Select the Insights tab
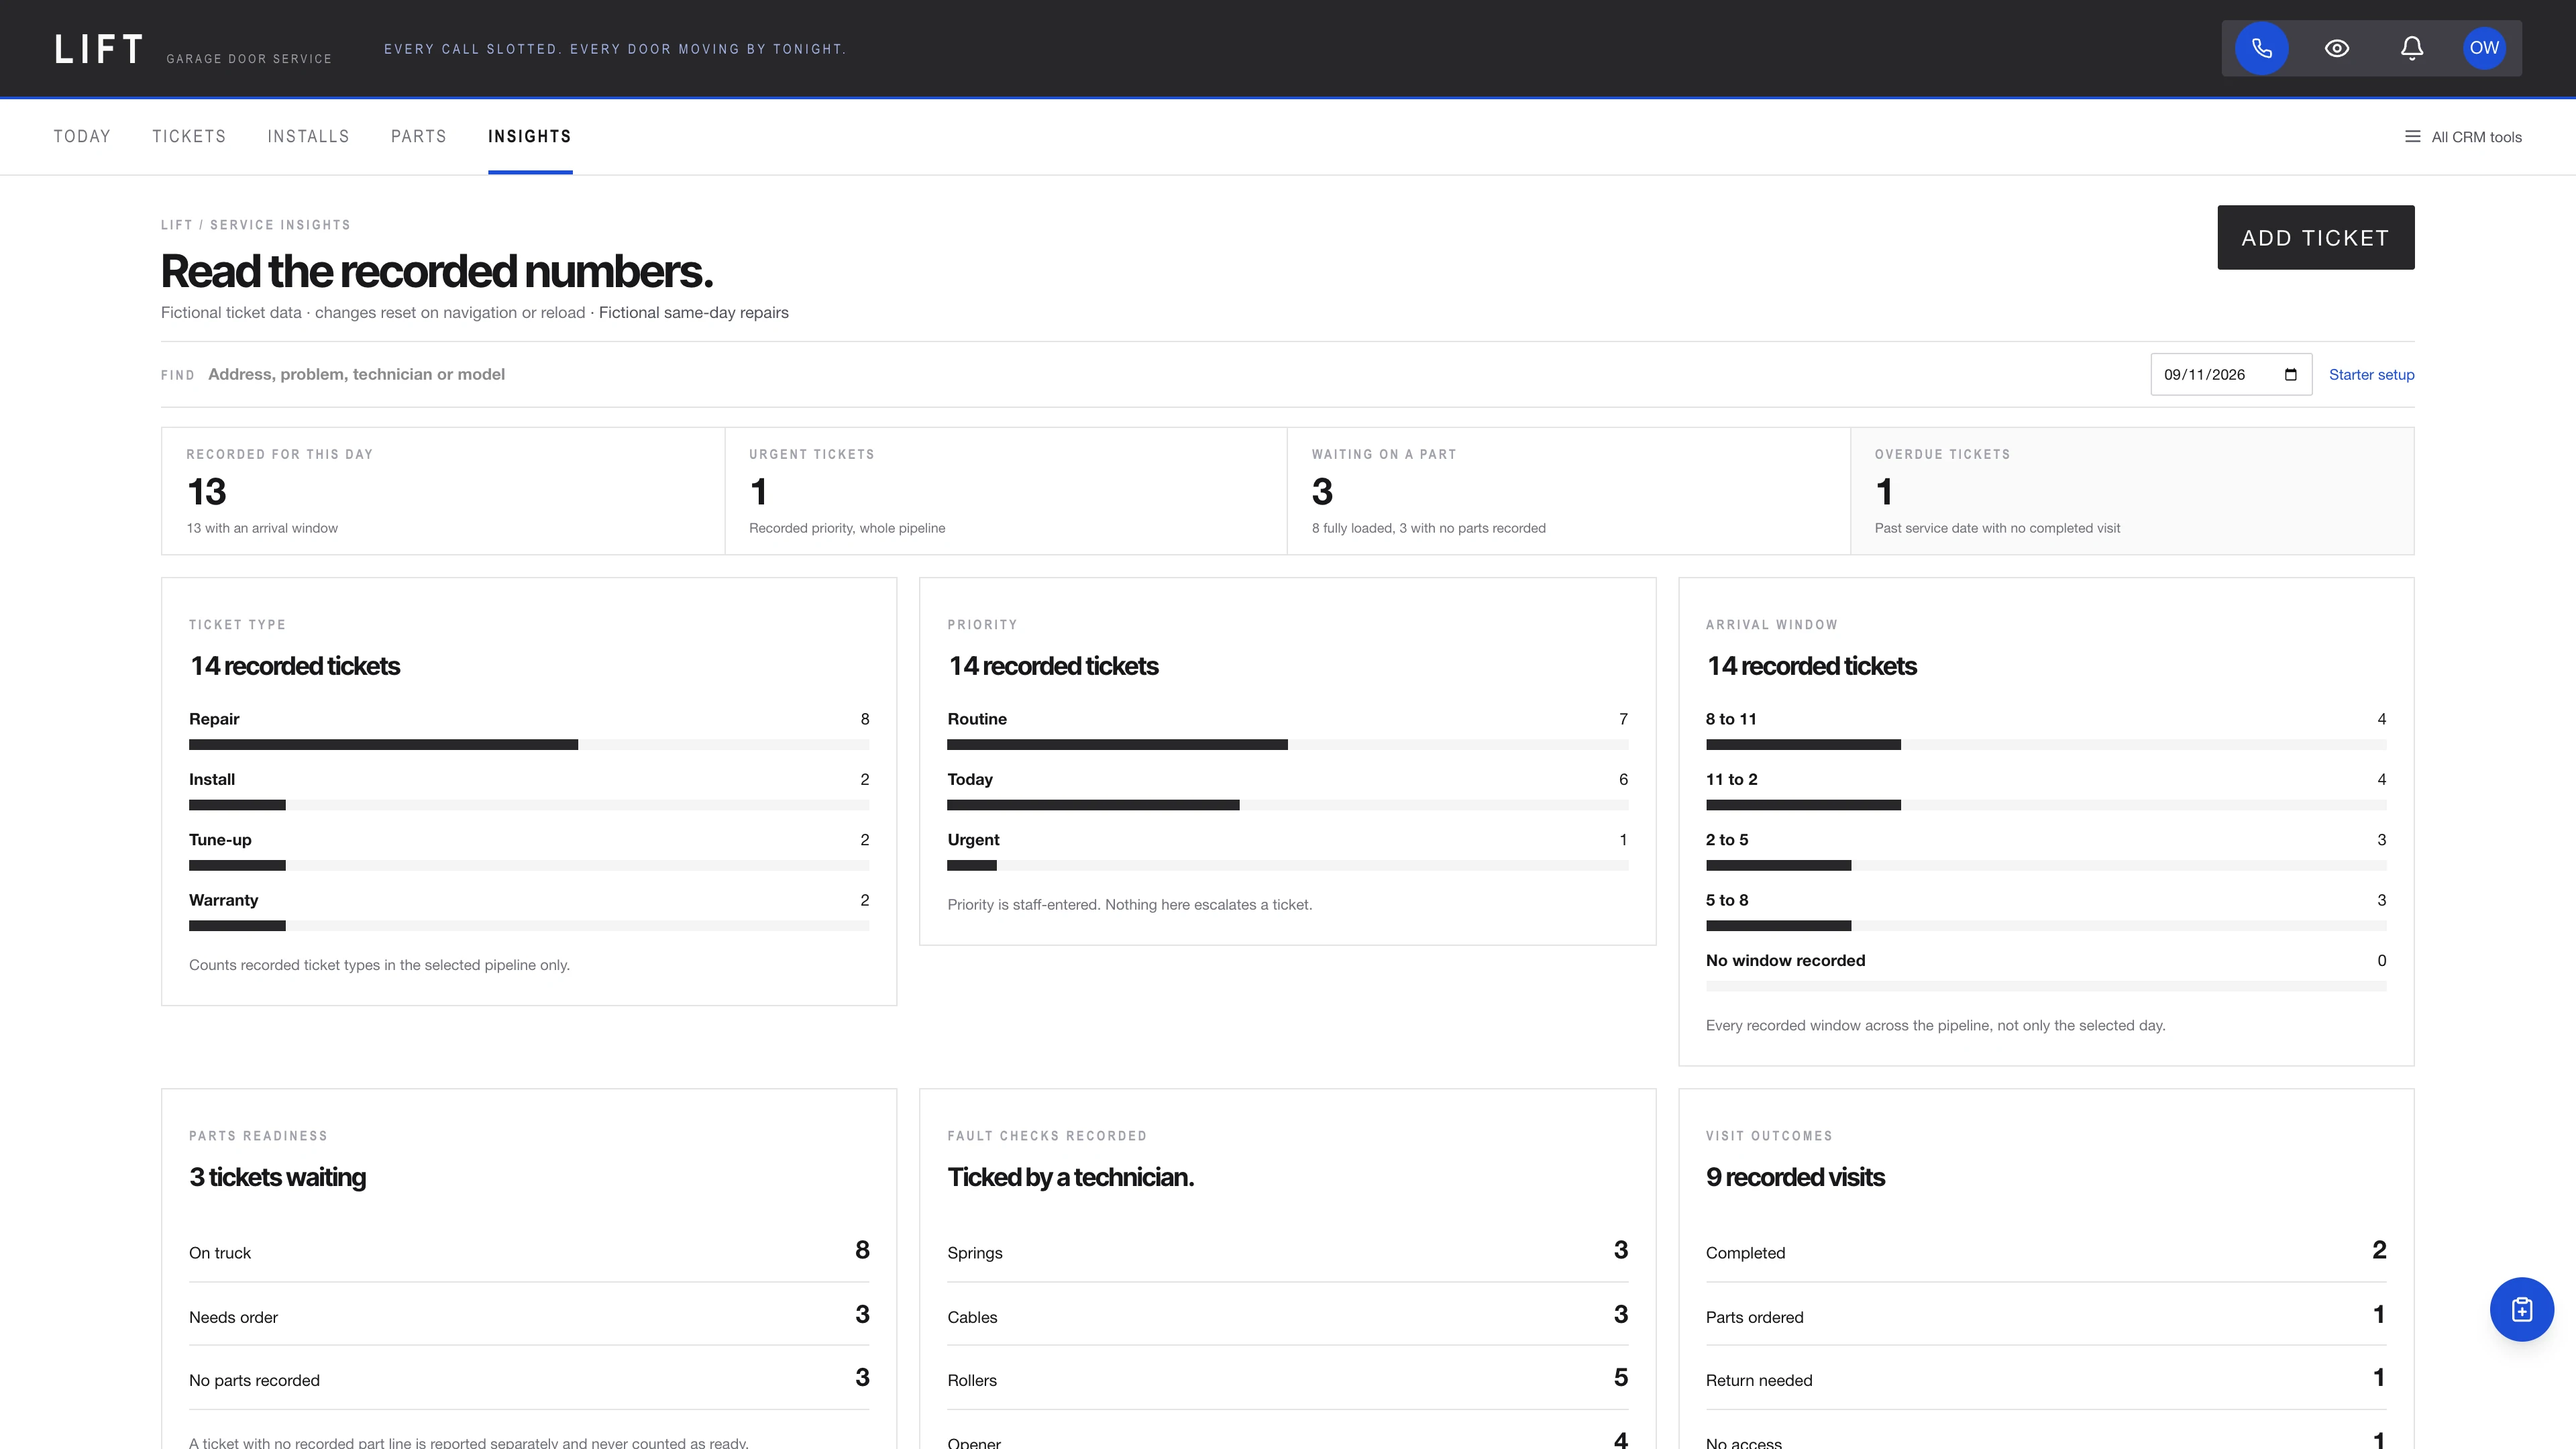The image size is (2576, 1449). pyautogui.click(x=530, y=137)
